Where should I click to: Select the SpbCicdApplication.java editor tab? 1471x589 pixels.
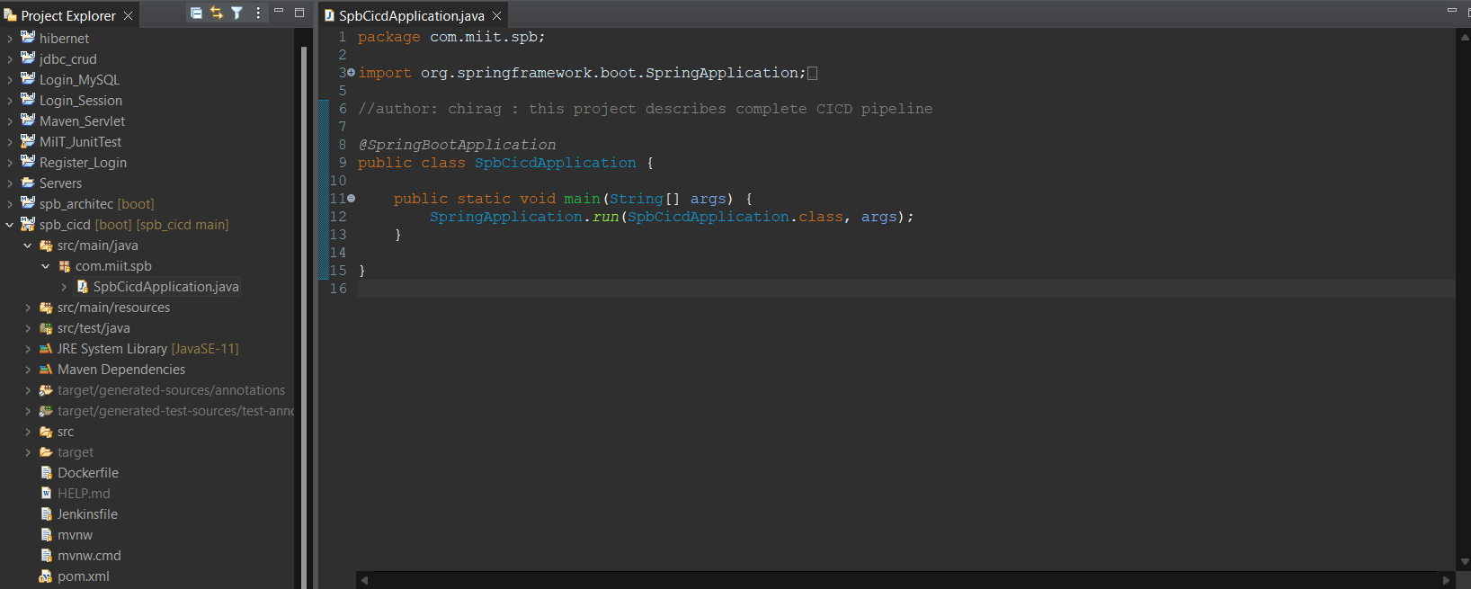coord(412,16)
